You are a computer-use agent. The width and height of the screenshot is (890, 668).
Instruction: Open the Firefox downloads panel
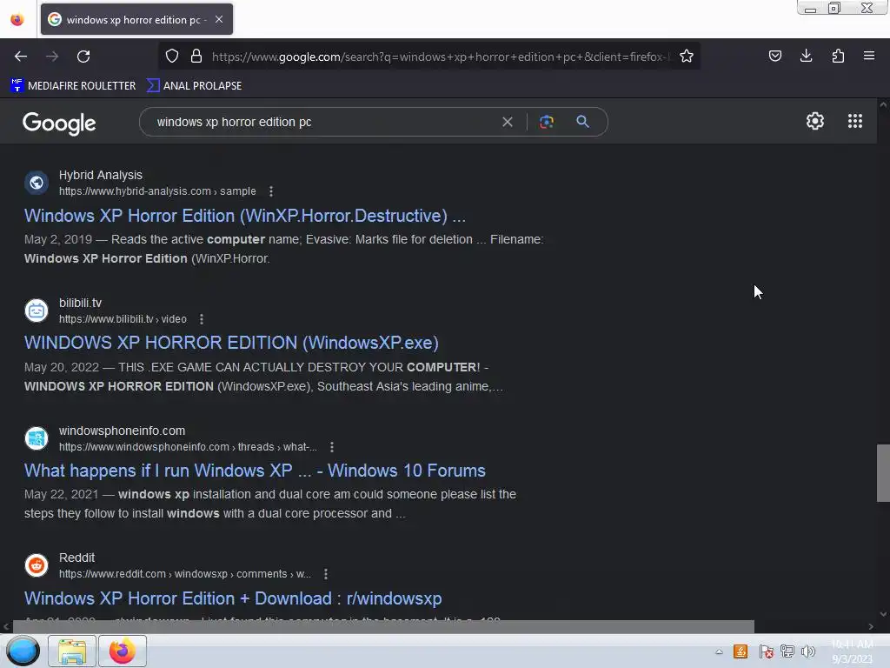806,57
